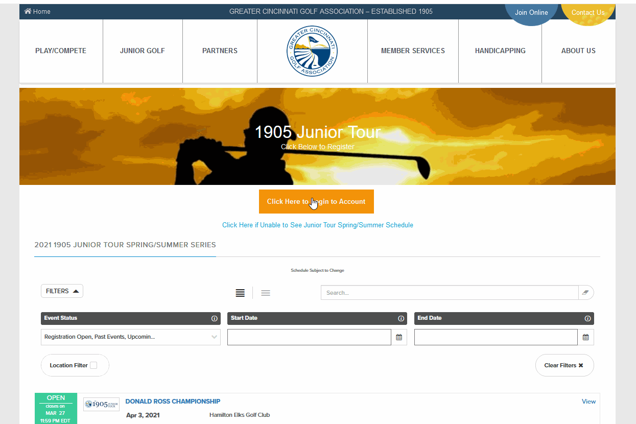636x424 pixels.
Task: Show the Start Date info icon
Action: coord(401,318)
